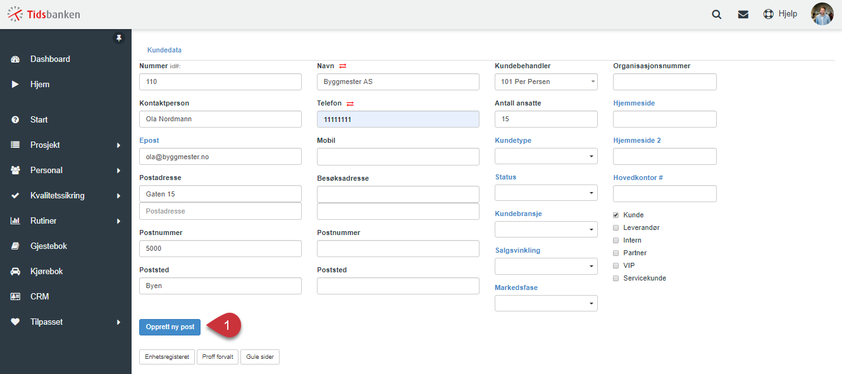Click the Organisasjonsnummer input field
842x374 pixels.
point(665,82)
